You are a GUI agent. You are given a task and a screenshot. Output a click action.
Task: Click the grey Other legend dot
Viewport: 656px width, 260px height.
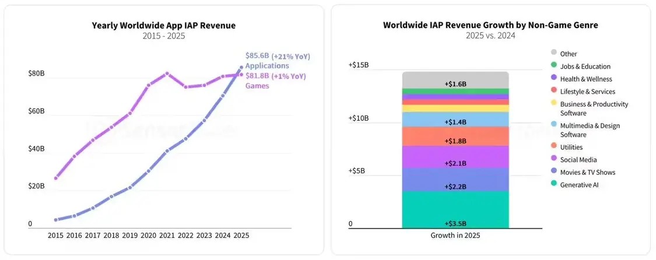click(x=554, y=53)
